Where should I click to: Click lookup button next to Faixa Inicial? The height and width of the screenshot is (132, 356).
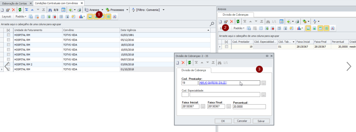(203, 106)
